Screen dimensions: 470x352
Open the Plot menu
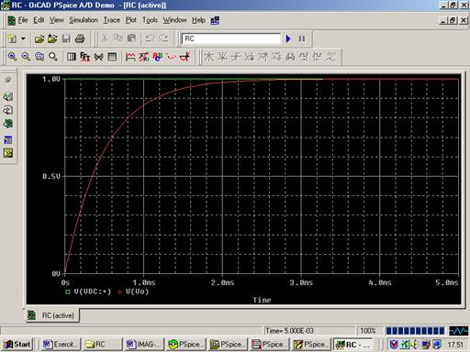[131, 20]
